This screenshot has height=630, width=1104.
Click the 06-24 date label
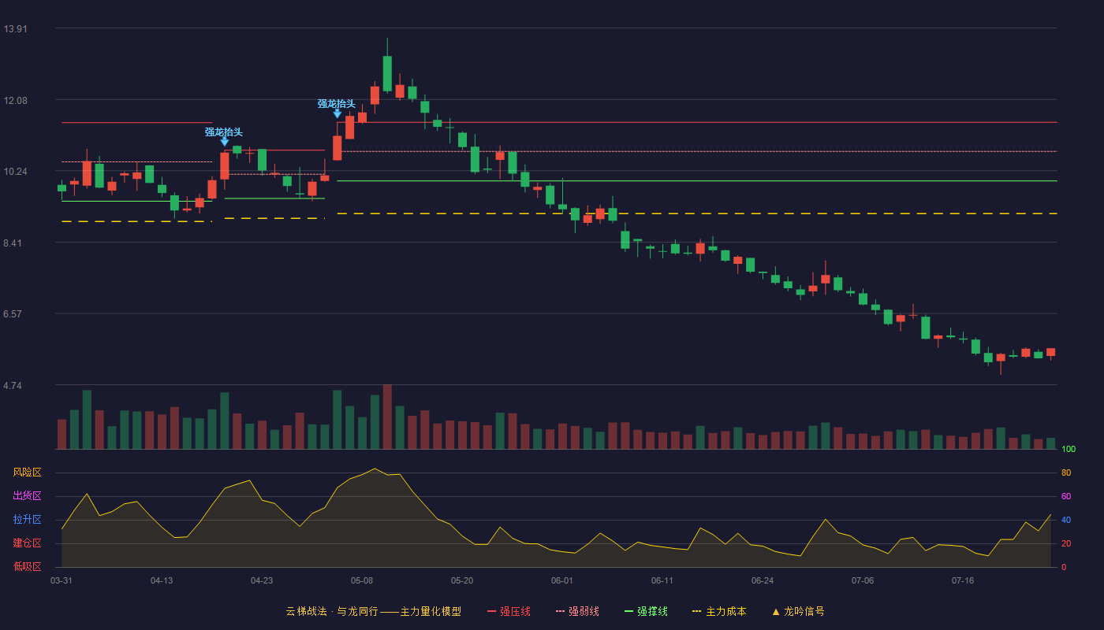pos(763,580)
